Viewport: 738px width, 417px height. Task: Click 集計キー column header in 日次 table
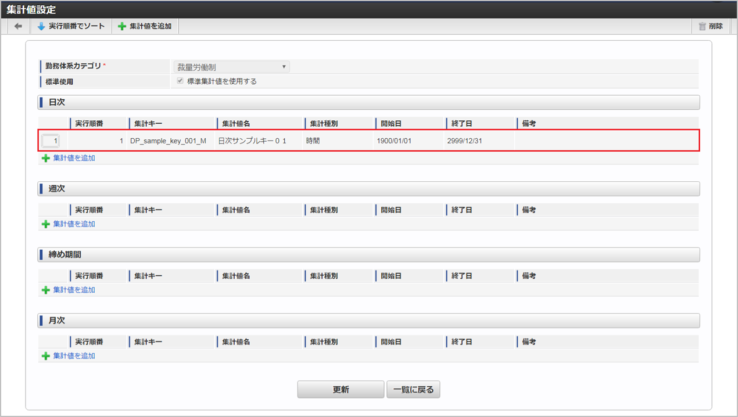[148, 124]
